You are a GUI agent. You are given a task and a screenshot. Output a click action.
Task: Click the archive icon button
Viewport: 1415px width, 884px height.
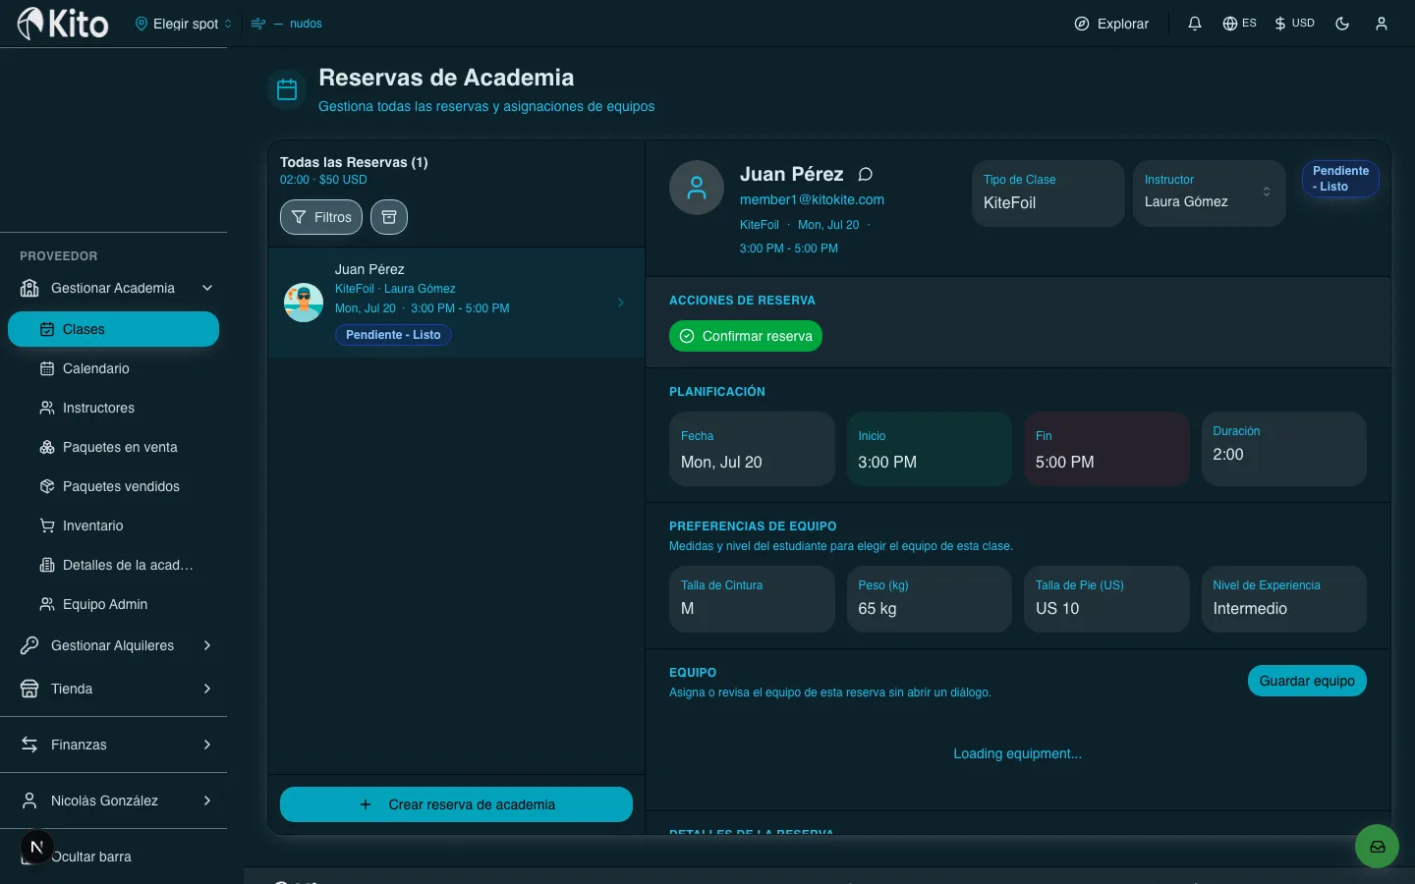(x=389, y=217)
